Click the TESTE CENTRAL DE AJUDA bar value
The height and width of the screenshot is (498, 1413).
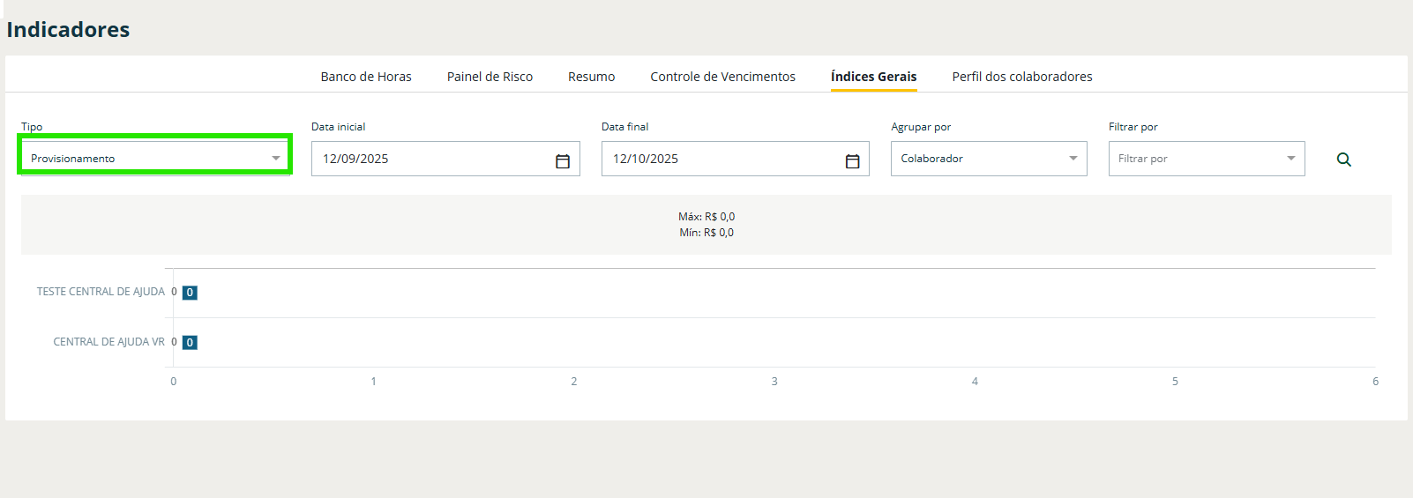[190, 293]
